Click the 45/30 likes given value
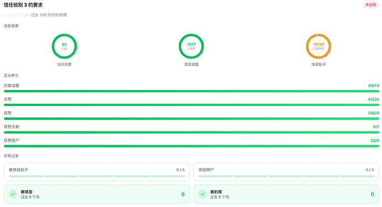Viewport: 382px width, 207px height. click(373, 99)
